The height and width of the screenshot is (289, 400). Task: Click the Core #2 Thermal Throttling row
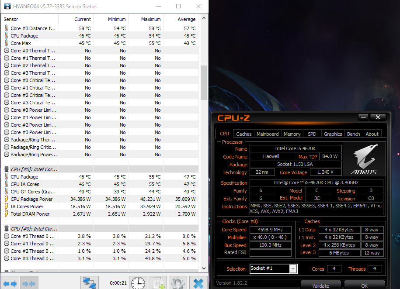point(100,65)
